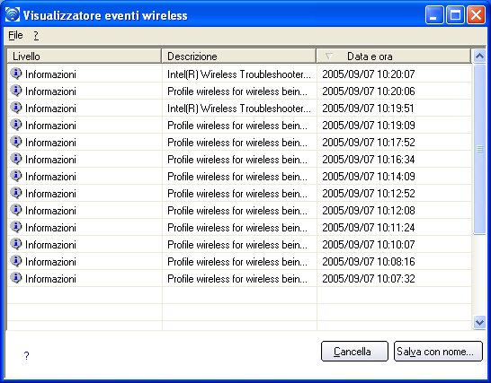Sort by Livello column header
The image size is (491, 383).
point(84,57)
